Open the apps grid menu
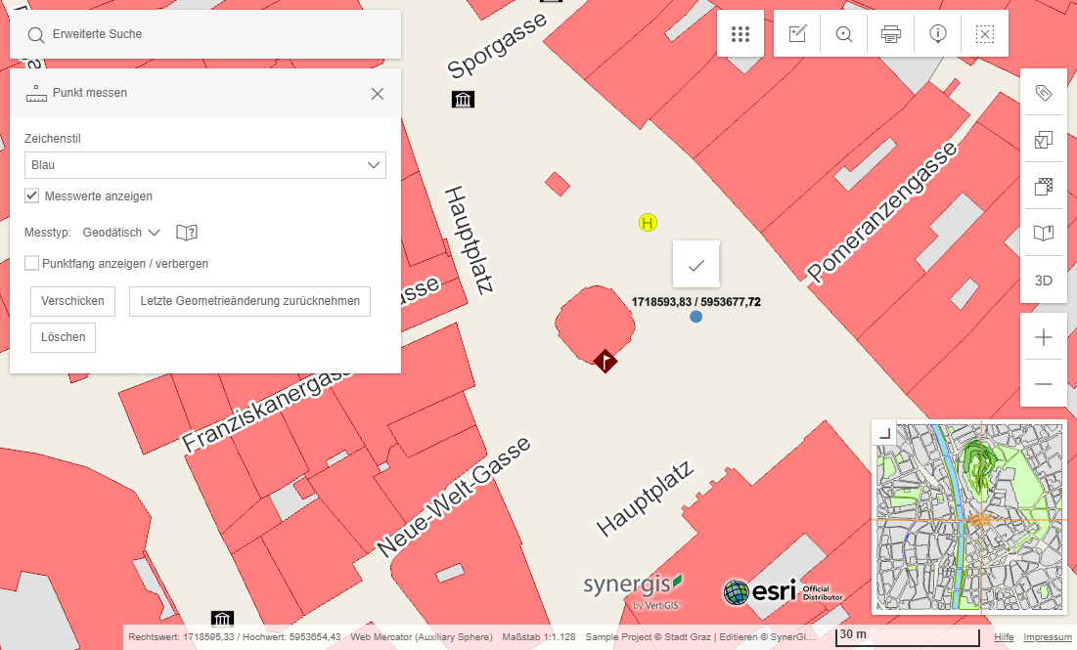Screen dimensions: 1077x650 coord(740,34)
